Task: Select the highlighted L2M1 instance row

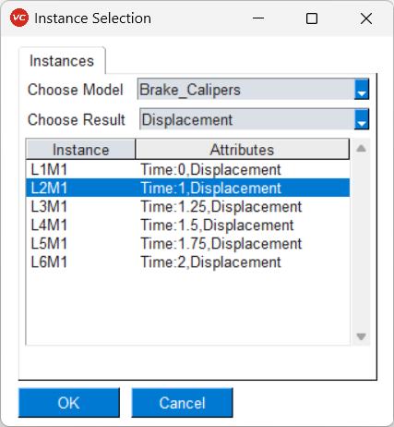Action: pyautogui.click(x=187, y=188)
